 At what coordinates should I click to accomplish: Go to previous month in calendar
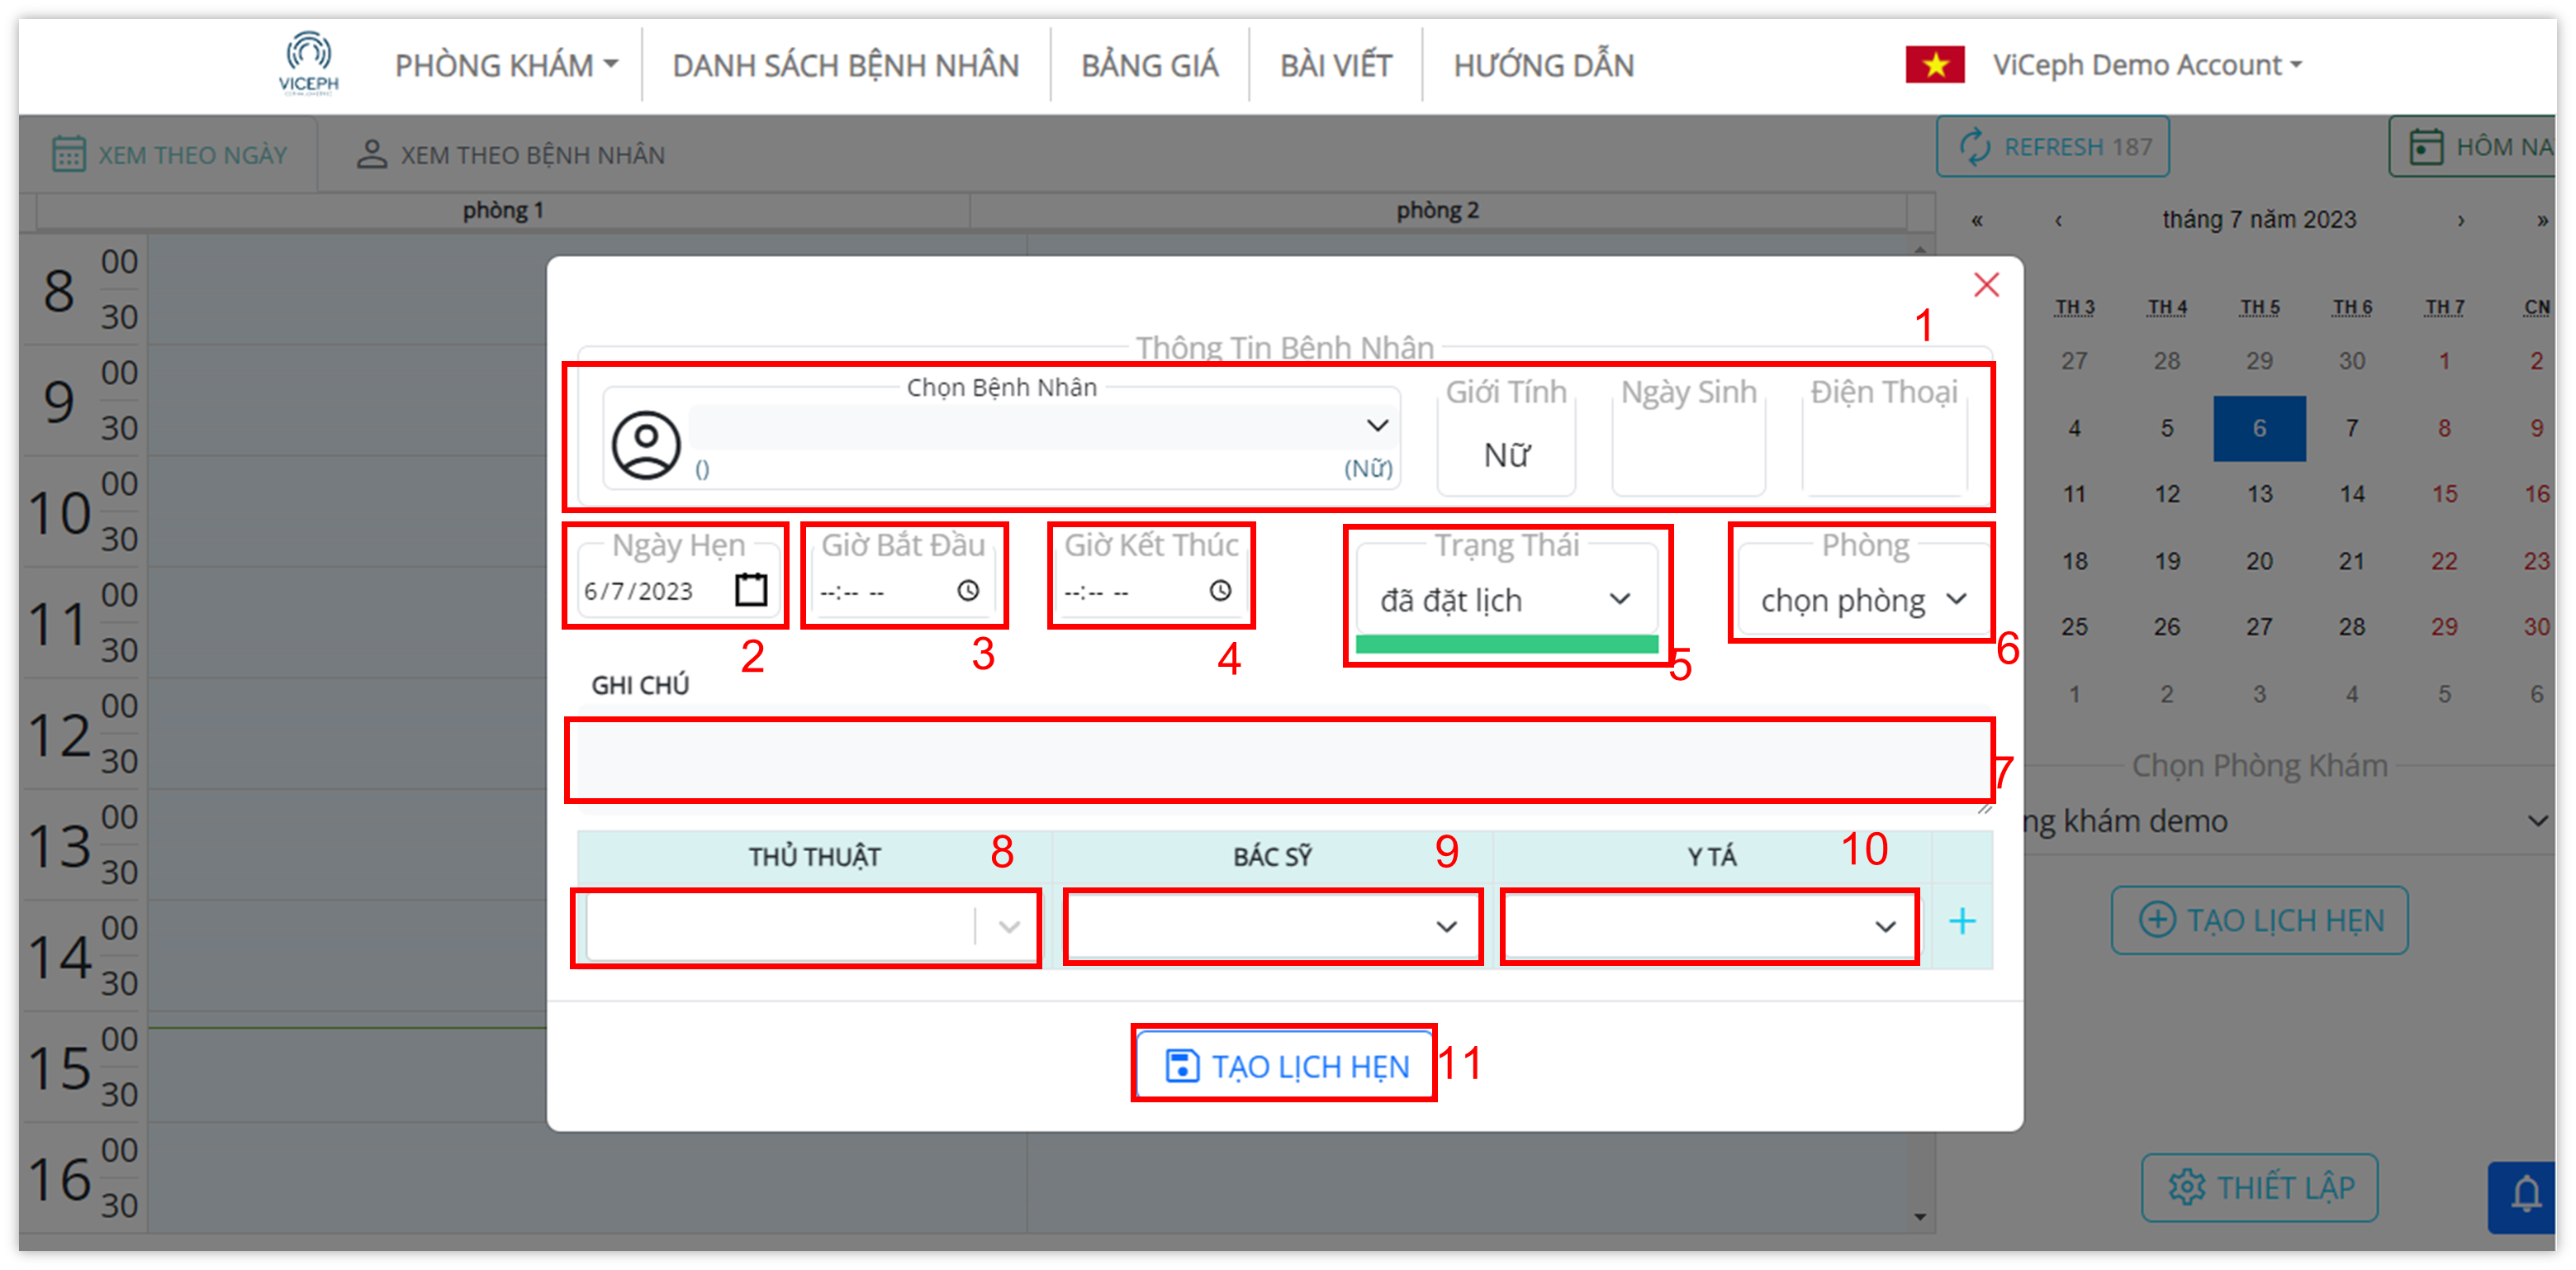pos(2058,221)
